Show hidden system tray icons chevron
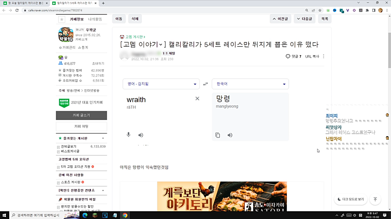 click(337, 215)
